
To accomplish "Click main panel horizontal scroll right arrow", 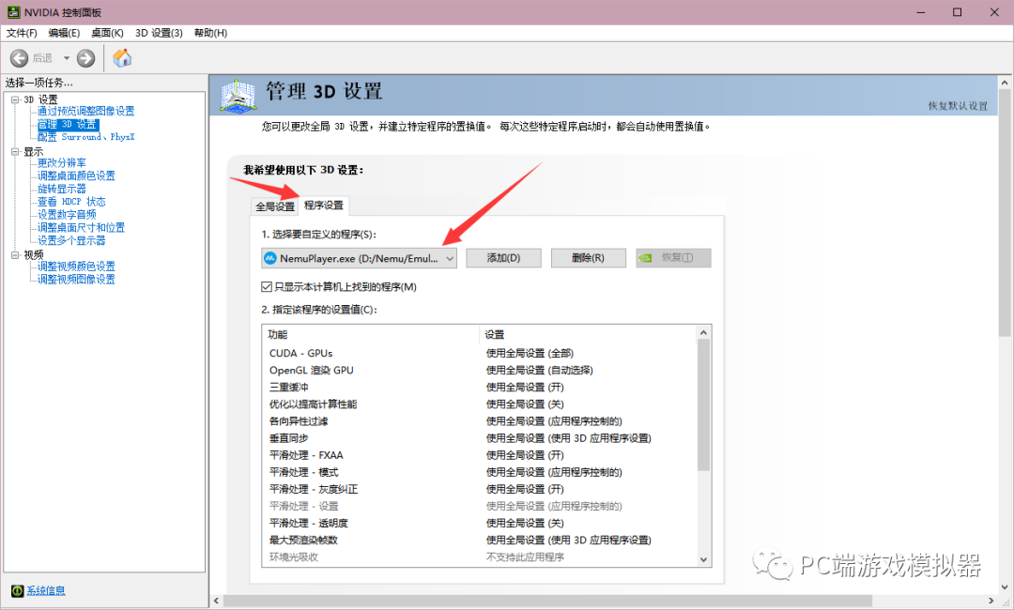I will (x=991, y=601).
